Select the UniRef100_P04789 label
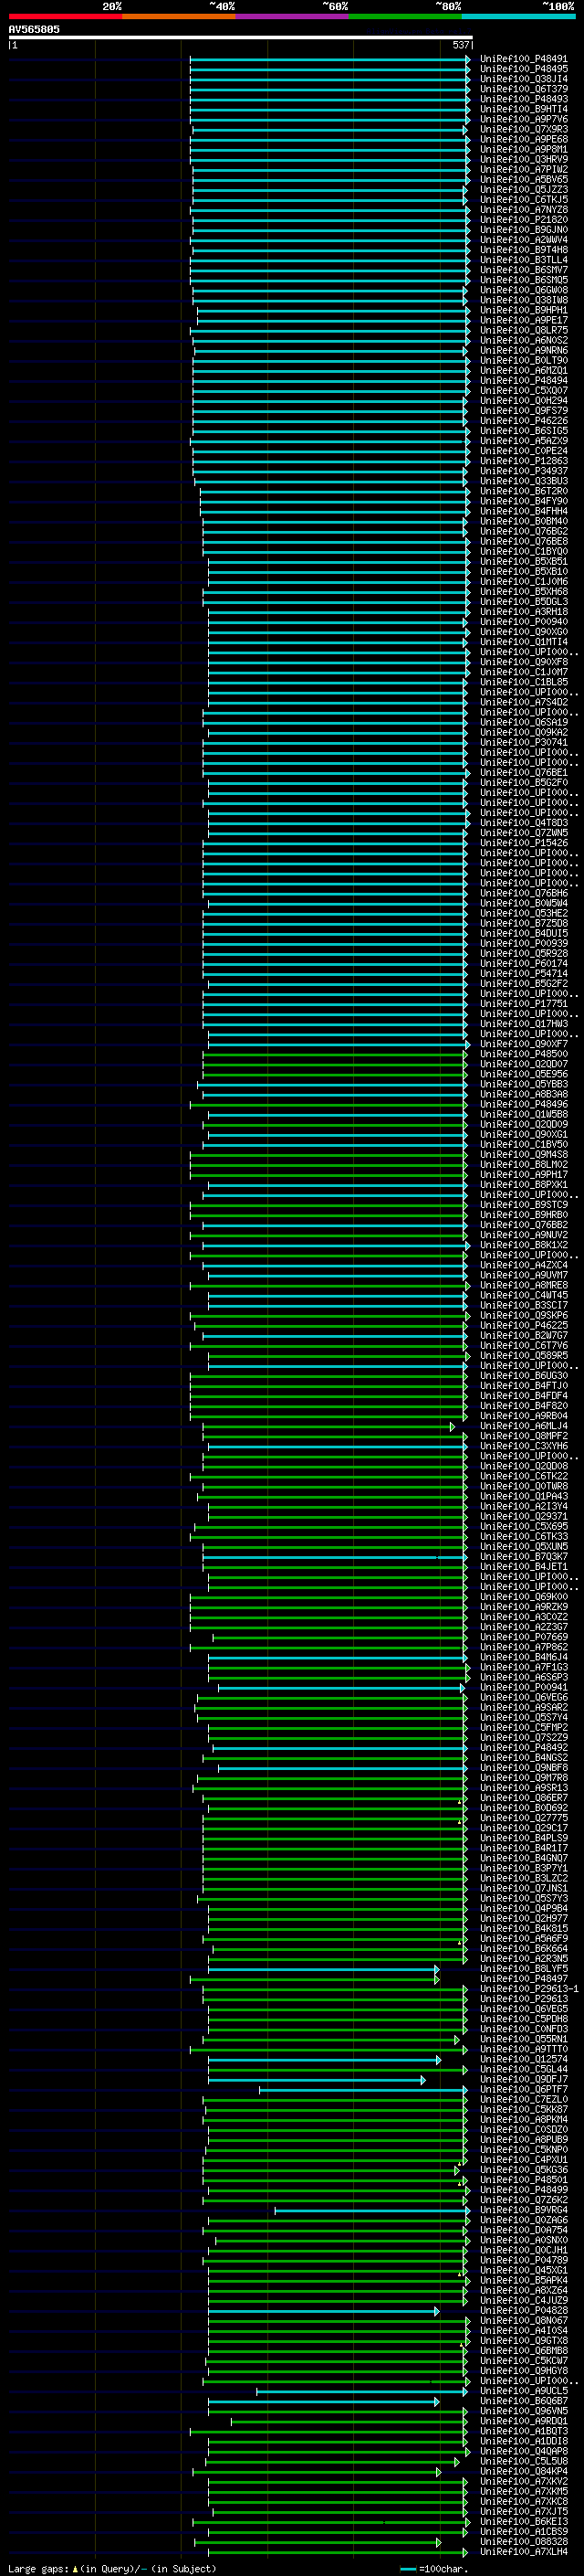The height and width of the screenshot is (2576, 584). [x=523, y=2260]
